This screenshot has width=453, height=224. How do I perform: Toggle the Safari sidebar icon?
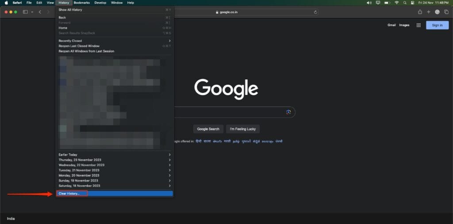pos(25,12)
